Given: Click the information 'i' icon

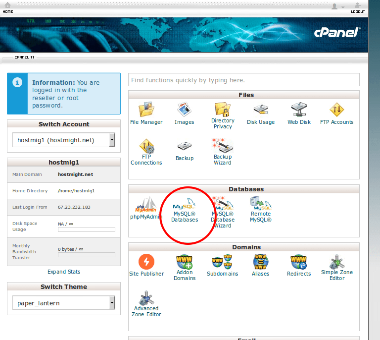Looking at the screenshot, I should tap(17, 82).
